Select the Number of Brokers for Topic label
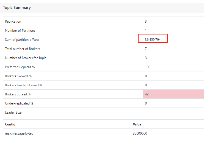This screenshot has width=204, height=142. click(26, 58)
